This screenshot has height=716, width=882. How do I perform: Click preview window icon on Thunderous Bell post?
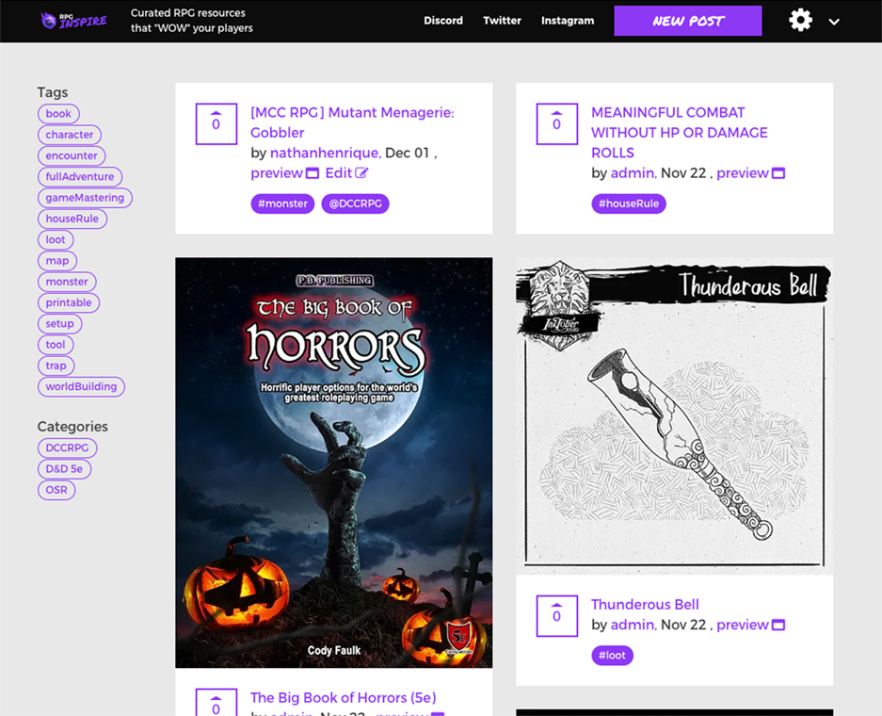tap(778, 625)
